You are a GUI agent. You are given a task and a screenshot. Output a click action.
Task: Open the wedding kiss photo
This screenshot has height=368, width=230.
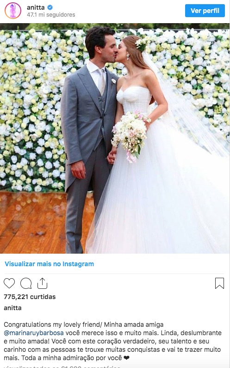click(115, 138)
